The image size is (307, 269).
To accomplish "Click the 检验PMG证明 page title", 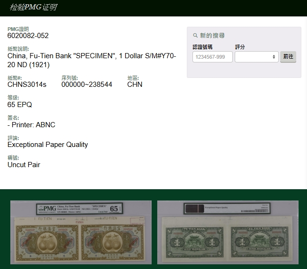I will 33,7.
